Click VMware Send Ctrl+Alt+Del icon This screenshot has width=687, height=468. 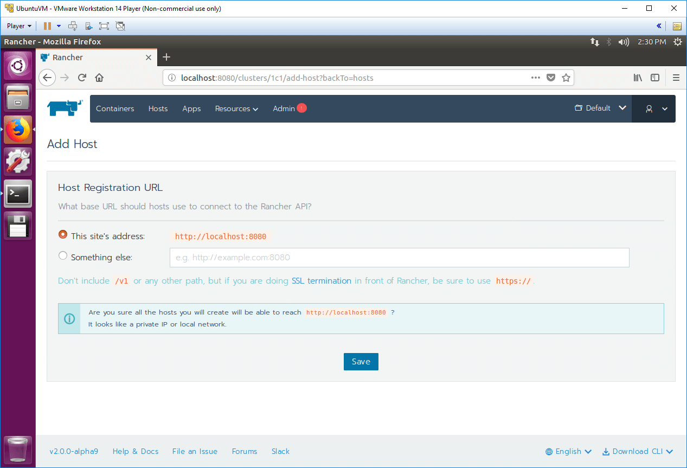(73, 25)
